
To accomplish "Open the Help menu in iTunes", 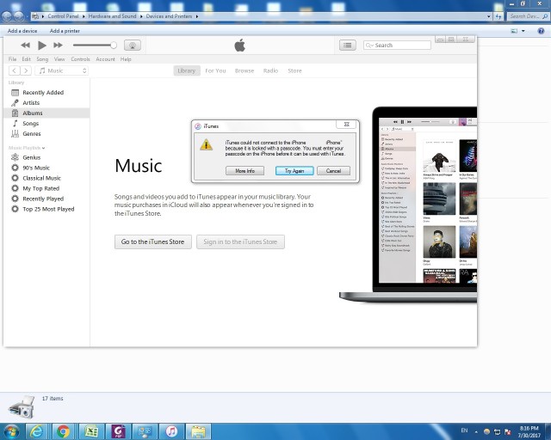I will tap(126, 59).
